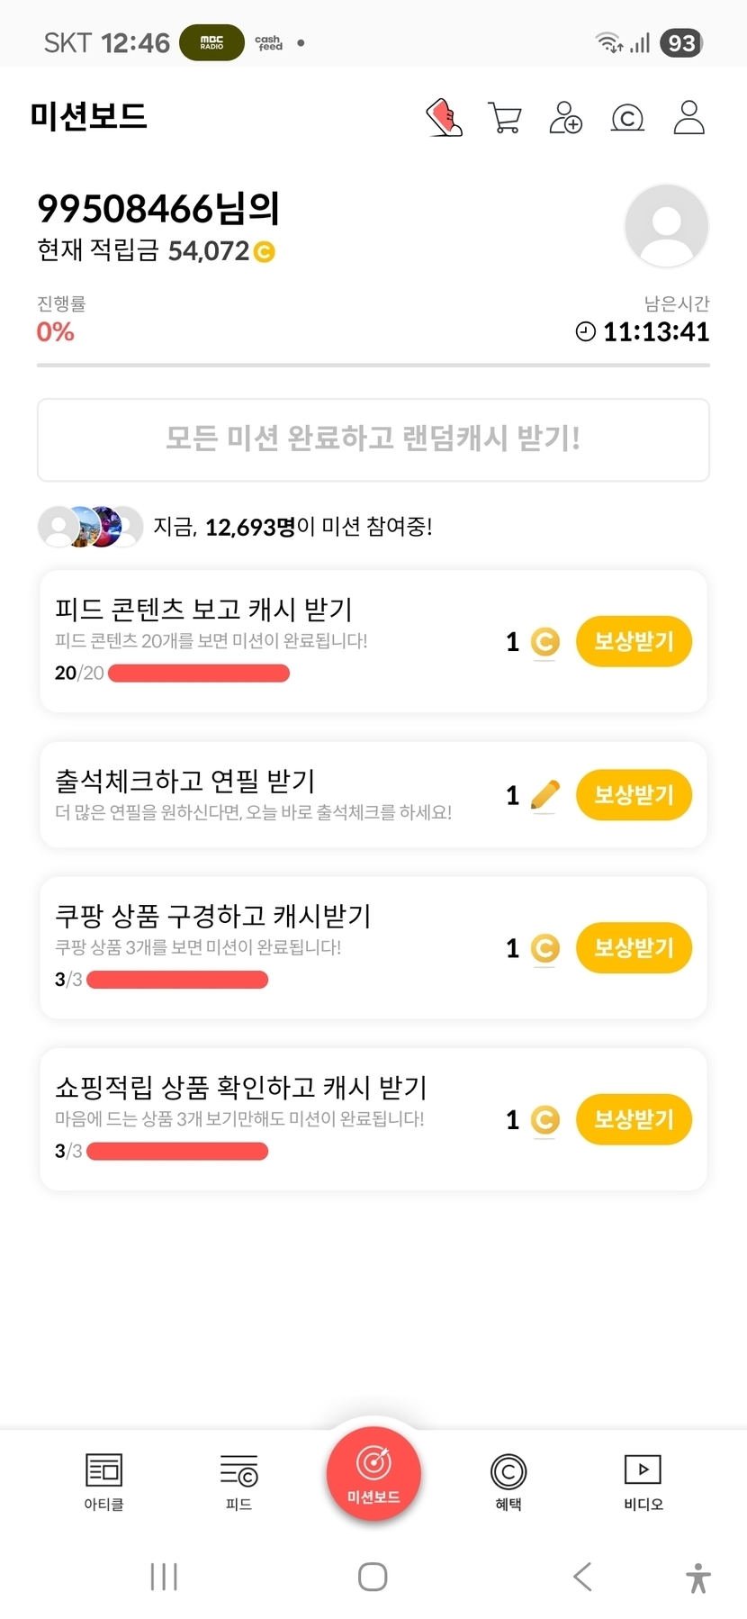747x1619 pixels.
Task: Switch to the 피드 tab
Action: (x=238, y=1481)
